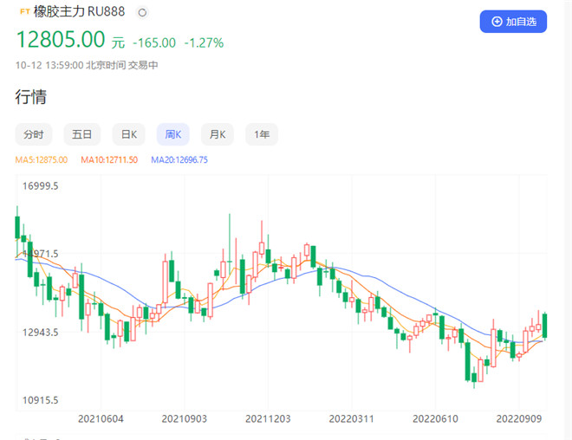Open the 日K chart tab
Viewport: 572px width, 440px height.
129,134
